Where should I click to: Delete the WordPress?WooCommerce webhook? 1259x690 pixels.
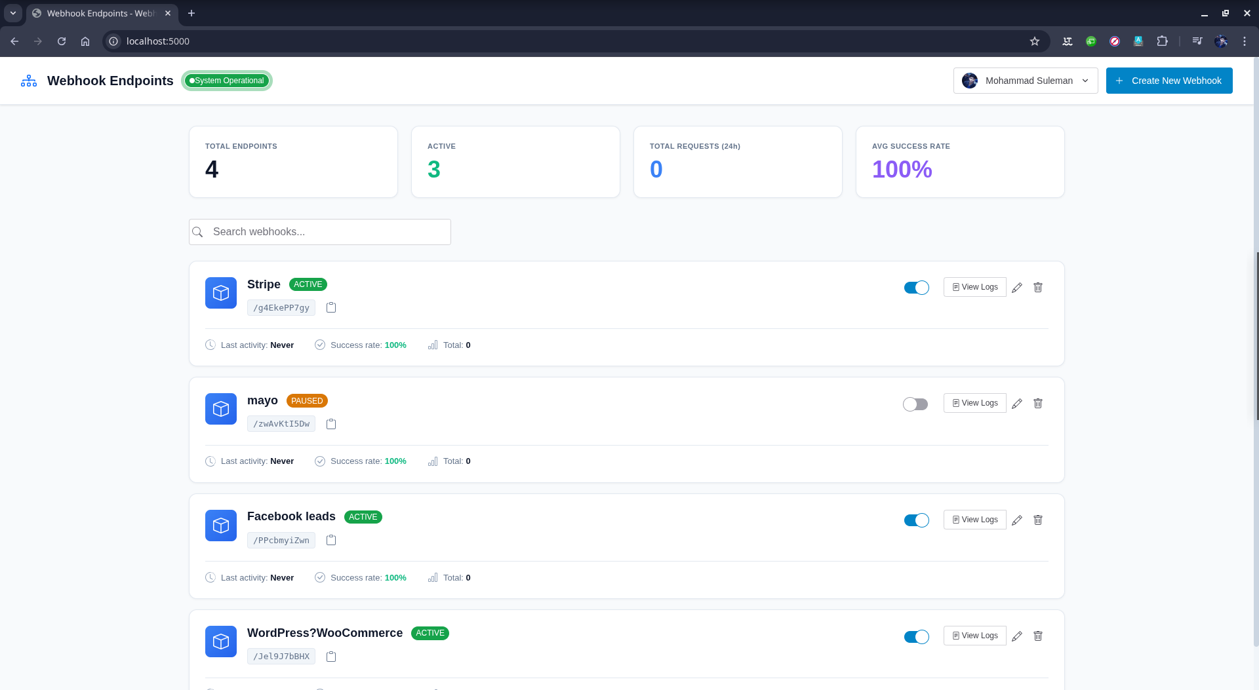1038,636
